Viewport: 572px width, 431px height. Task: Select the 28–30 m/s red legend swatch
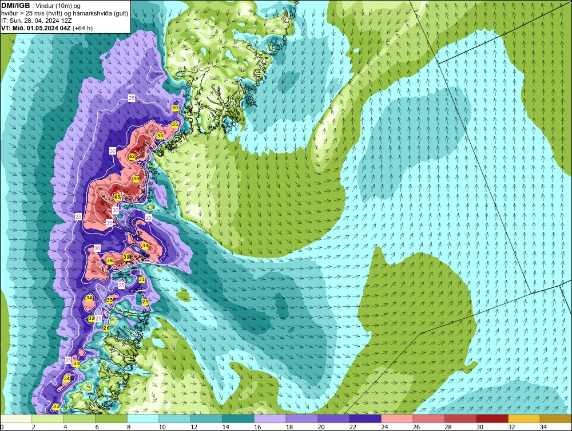460,418
